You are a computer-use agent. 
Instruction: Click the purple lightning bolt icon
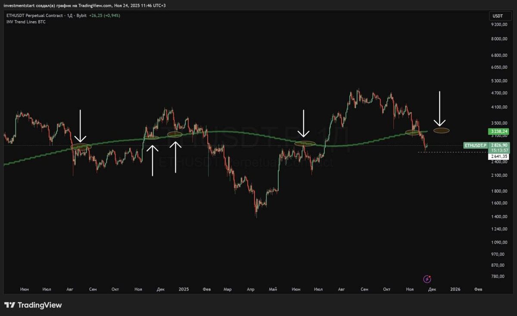coord(427,279)
